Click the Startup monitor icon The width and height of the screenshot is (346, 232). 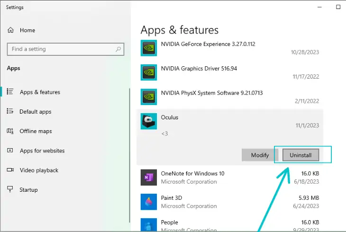10,189
